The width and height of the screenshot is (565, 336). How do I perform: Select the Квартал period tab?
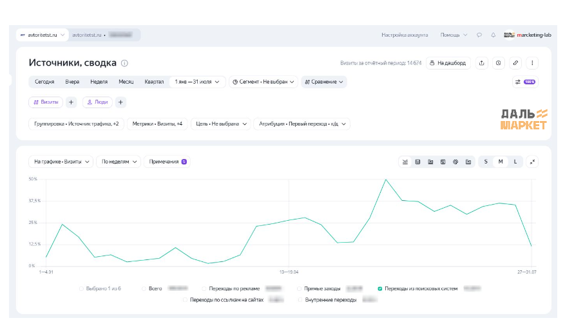[154, 82]
